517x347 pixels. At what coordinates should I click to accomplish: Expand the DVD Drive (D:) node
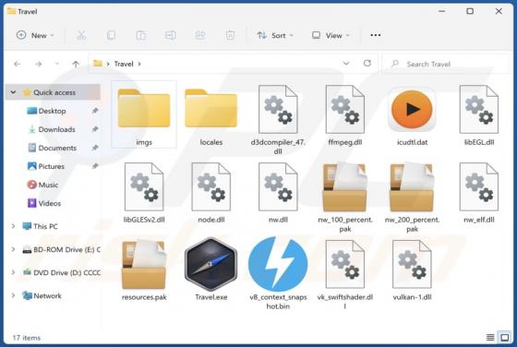point(13,272)
